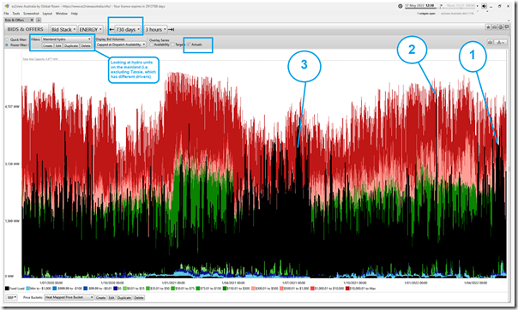This screenshot has height=310, width=518.
Task: Click the Min to -$1,000 legend swatch
Action: coord(28,289)
